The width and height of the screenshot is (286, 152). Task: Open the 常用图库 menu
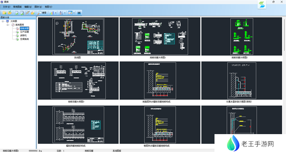17,7
